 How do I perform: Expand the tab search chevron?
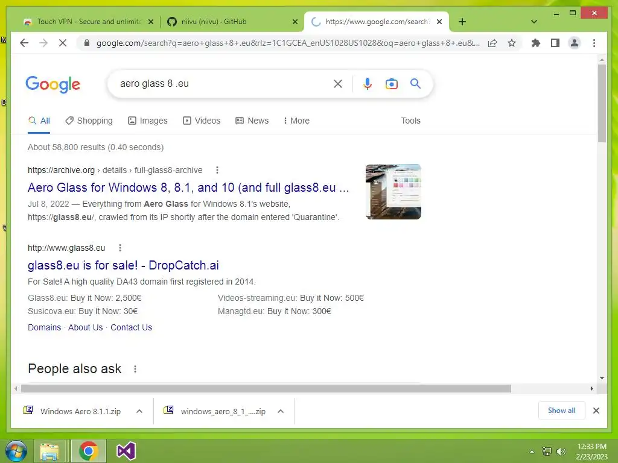534,22
